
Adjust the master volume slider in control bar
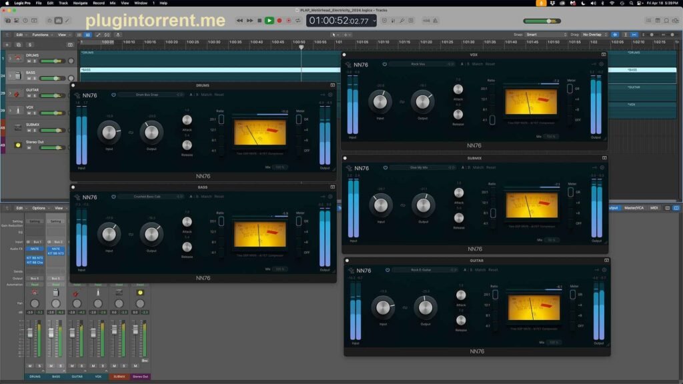[x=542, y=21]
